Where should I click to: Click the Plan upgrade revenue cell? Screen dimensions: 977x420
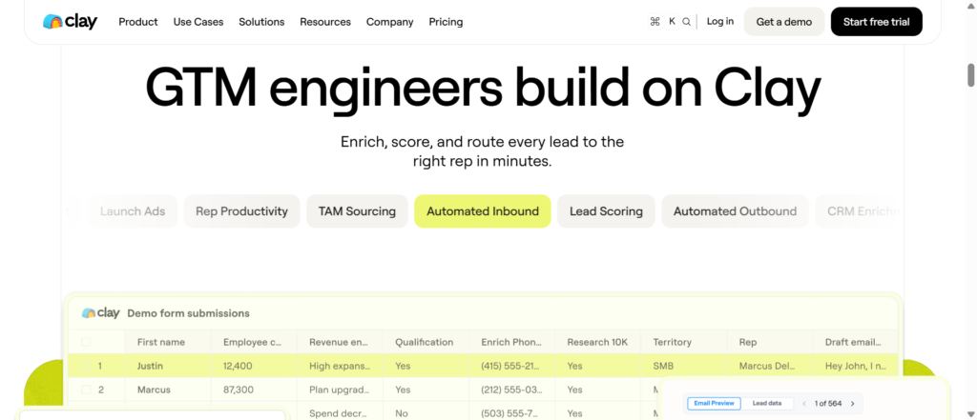(x=340, y=390)
